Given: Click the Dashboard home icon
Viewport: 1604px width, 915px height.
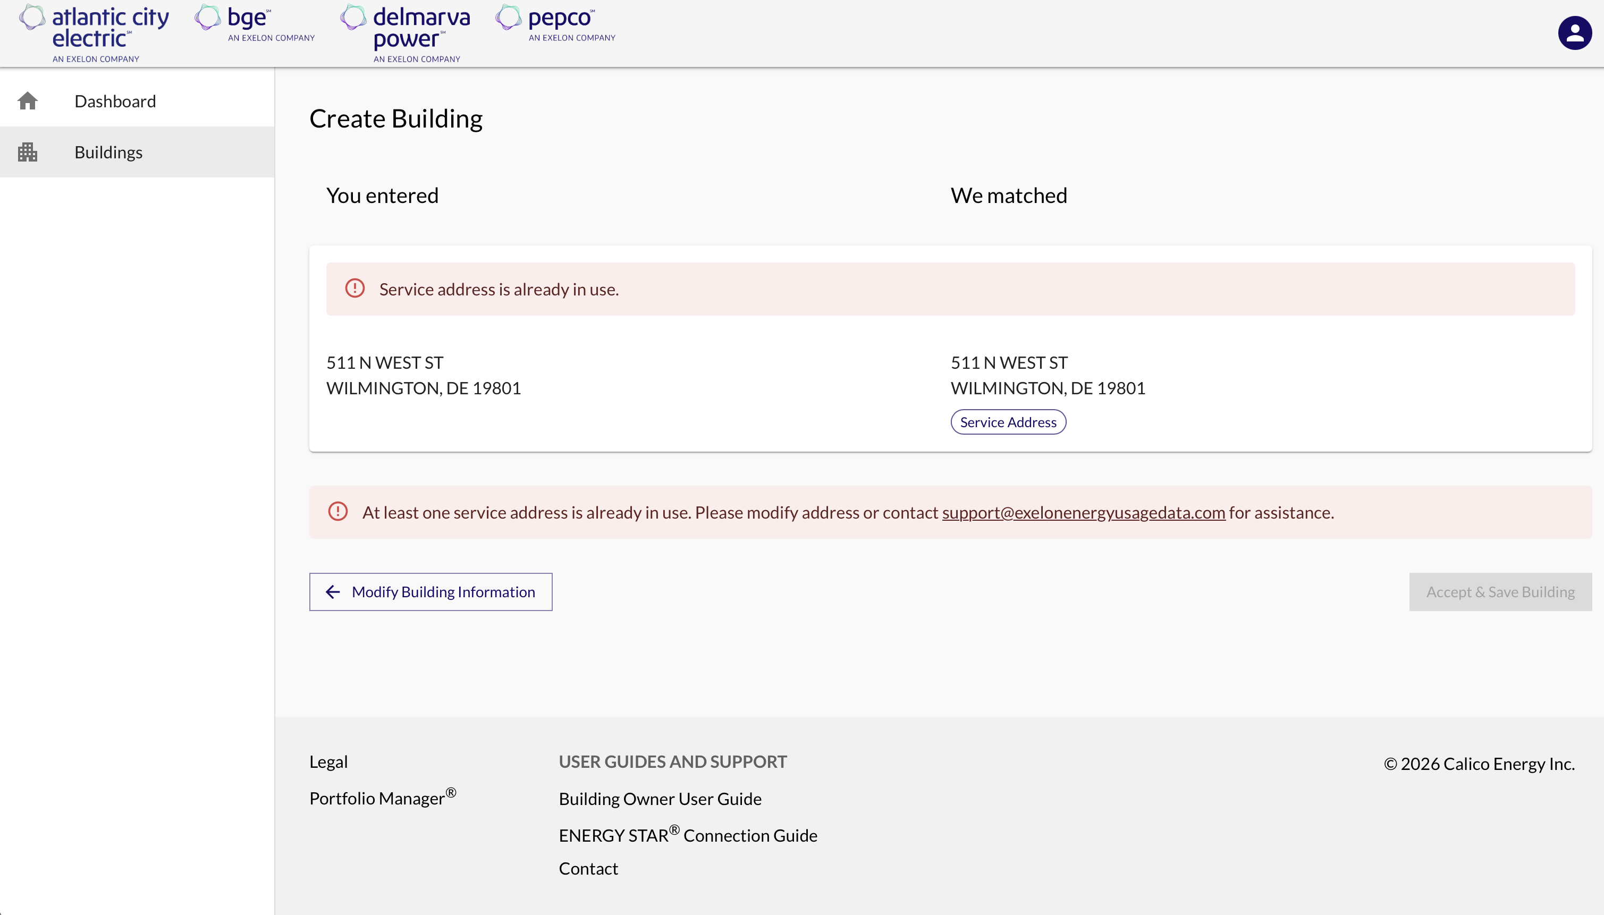Looking at the screenshot, I should (28, 101).
